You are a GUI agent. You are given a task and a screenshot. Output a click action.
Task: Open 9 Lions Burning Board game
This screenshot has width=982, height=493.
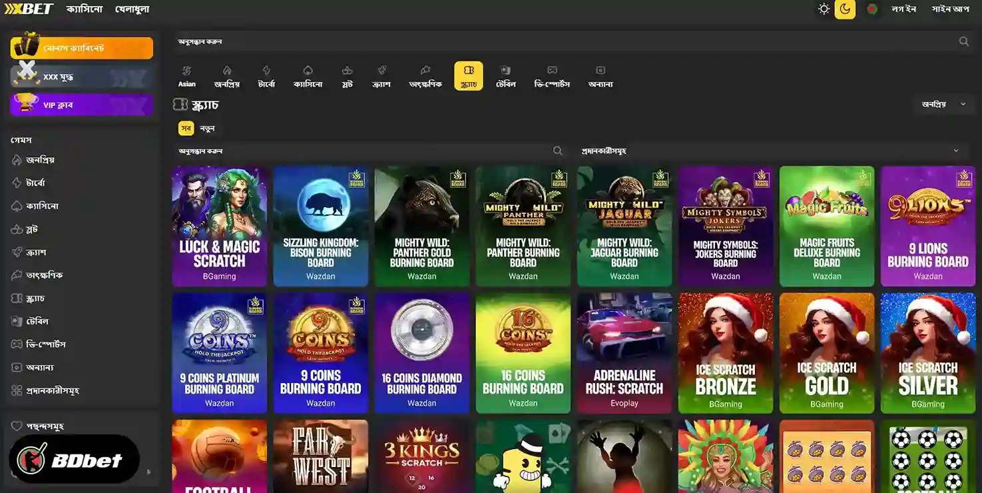click(927, 226)
